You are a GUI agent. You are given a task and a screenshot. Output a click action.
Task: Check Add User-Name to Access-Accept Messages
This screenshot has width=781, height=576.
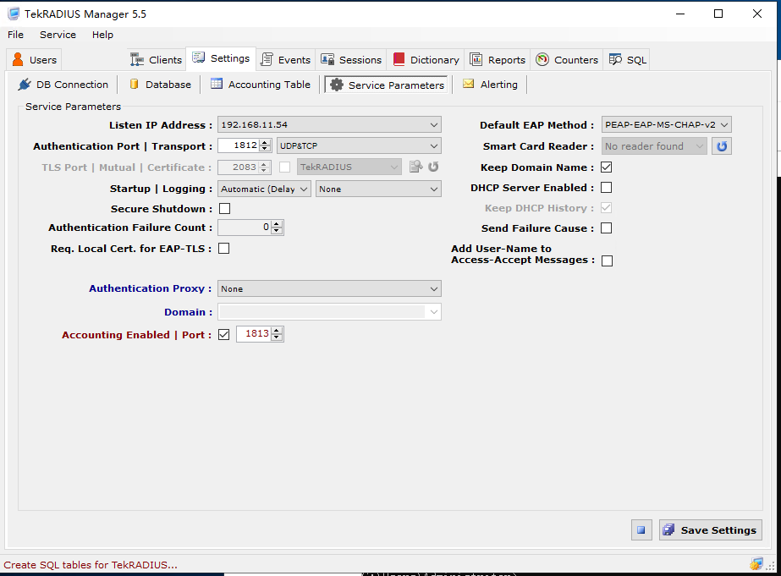(608, 261)
